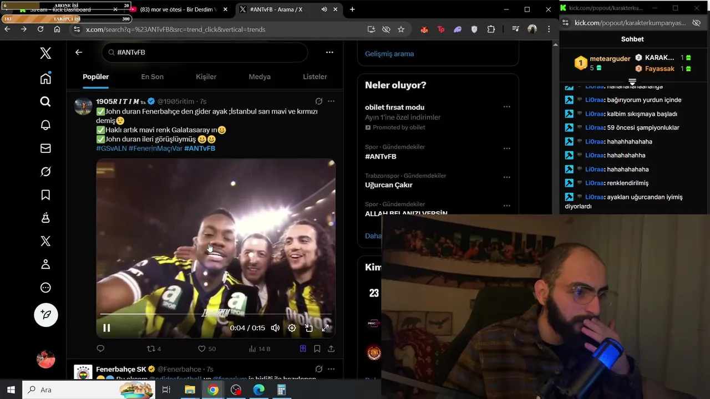Open Windows Start menu

pos(11,390)
